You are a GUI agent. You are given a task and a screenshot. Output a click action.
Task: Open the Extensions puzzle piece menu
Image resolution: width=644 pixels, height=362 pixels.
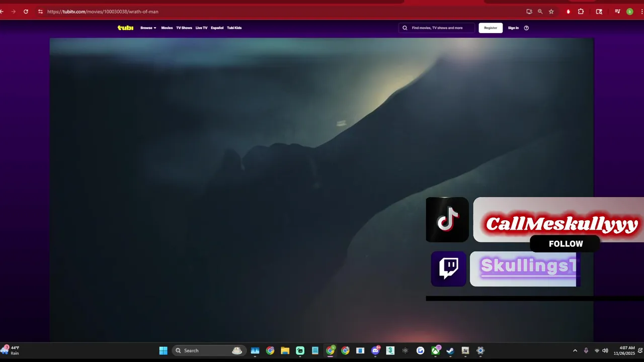point(581,12)
